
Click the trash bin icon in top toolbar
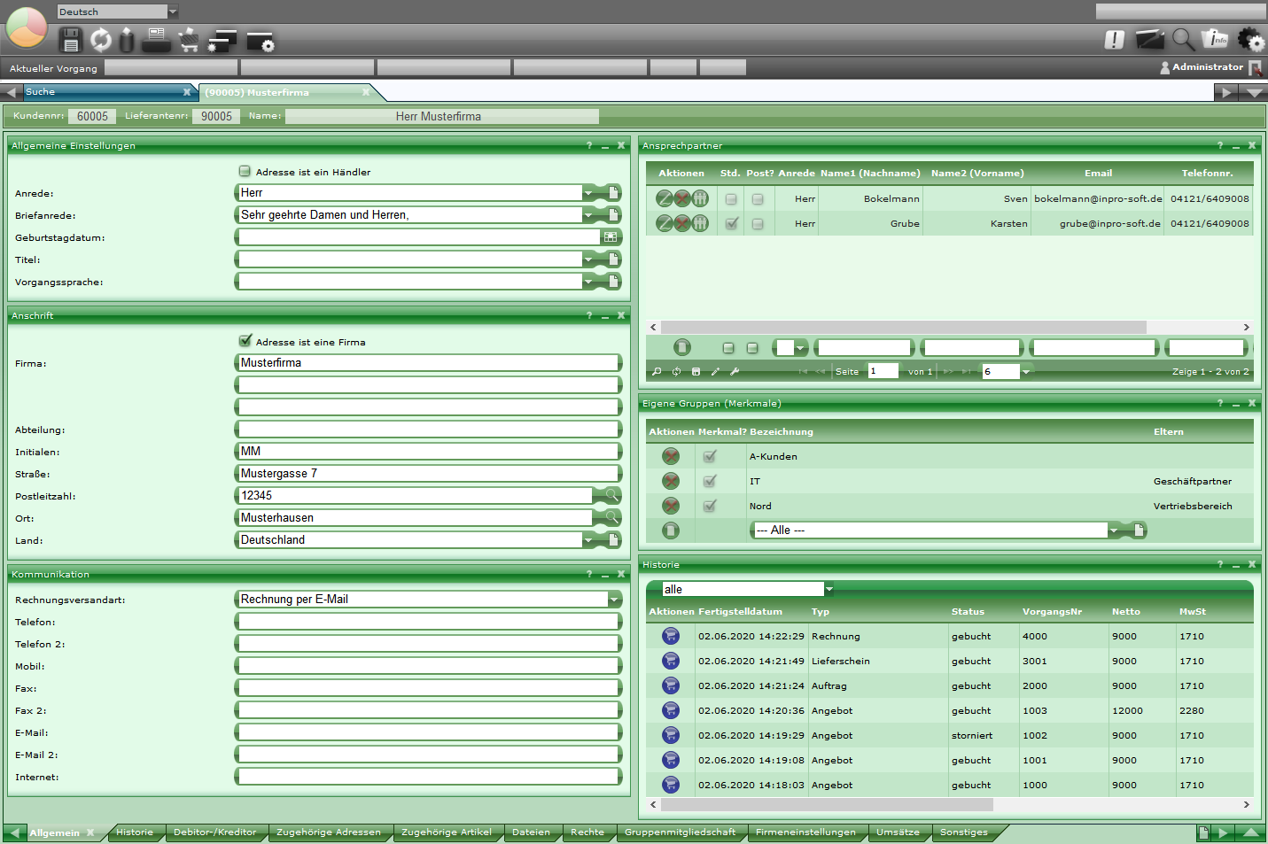[x=127, y=40]
